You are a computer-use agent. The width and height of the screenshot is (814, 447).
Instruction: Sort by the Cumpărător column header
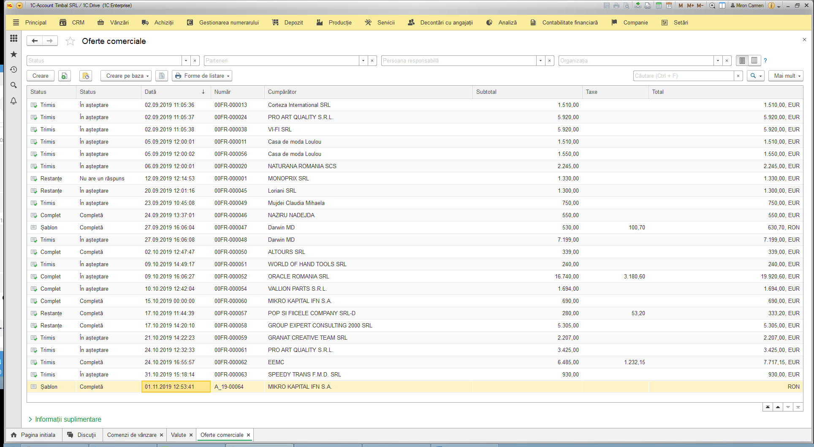point(368,92)
